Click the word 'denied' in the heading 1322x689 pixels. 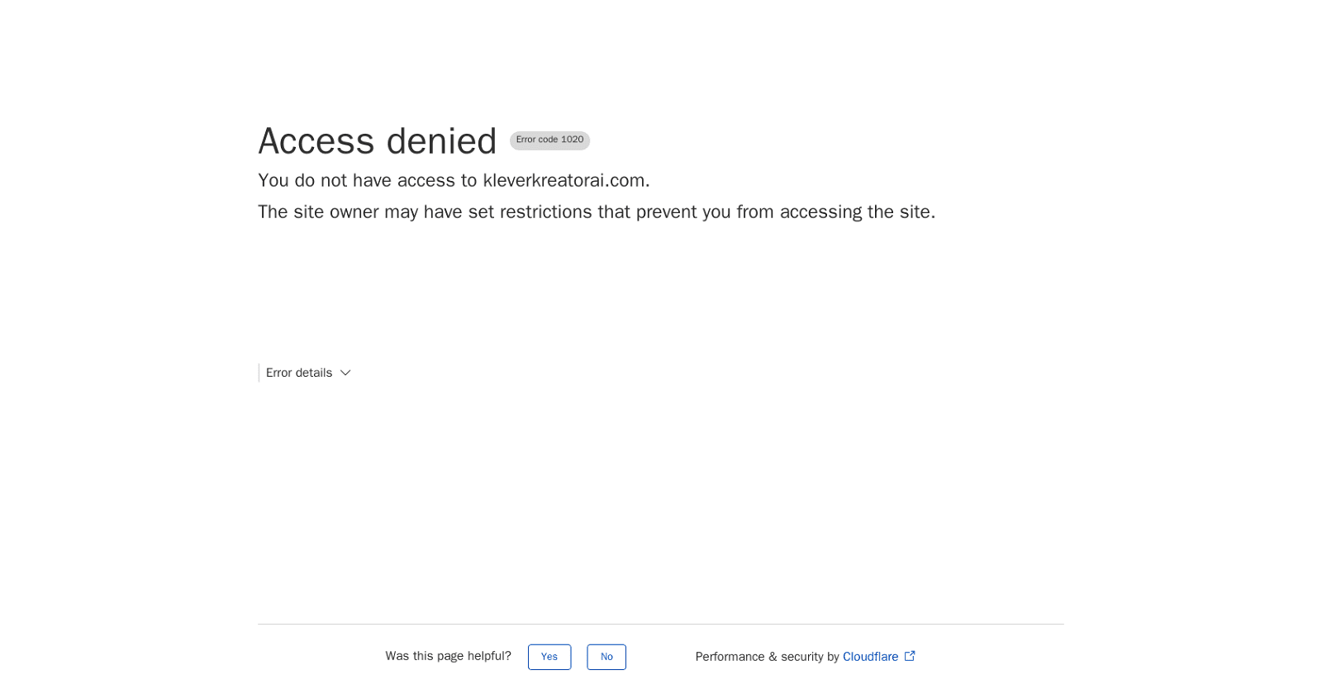[441, 141]
